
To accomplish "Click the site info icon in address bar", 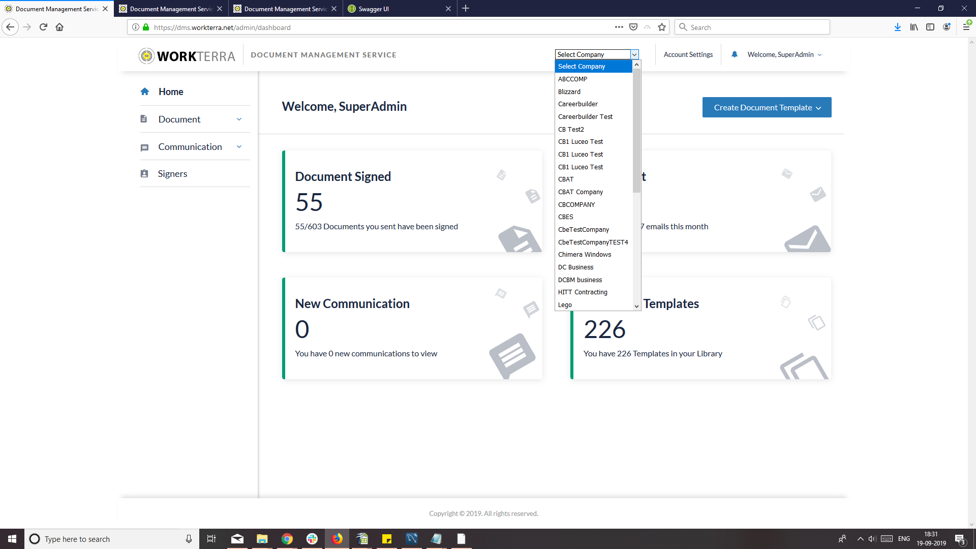I will (x=136, y=27).
